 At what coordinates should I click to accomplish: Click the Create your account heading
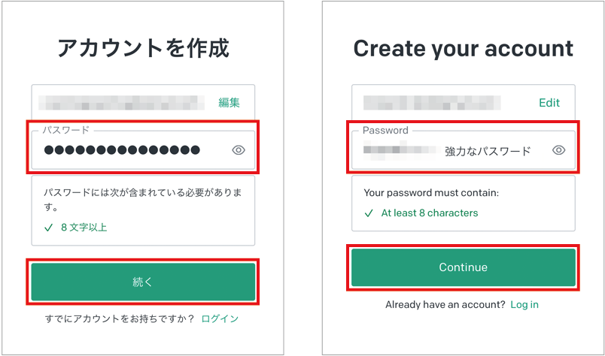[464, 49]
